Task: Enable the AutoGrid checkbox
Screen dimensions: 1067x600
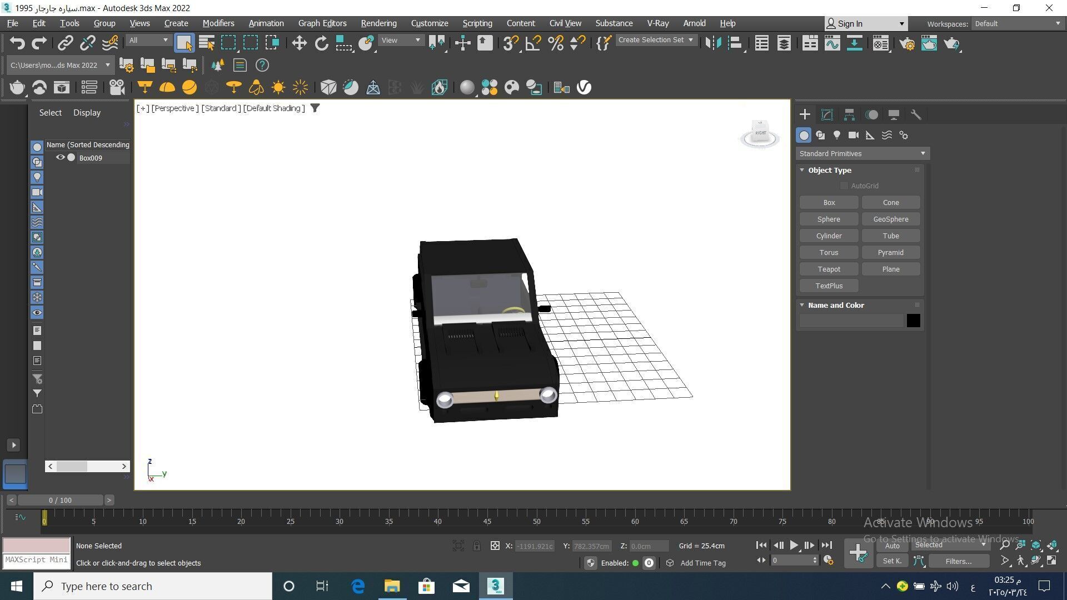Action: [844, 186]
